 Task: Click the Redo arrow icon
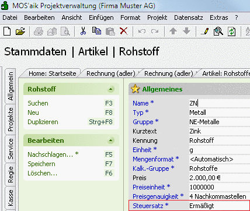click(x=155, y=31)
